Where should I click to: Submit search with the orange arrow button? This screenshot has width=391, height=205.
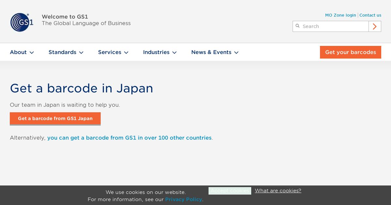(x=375, y=26)
